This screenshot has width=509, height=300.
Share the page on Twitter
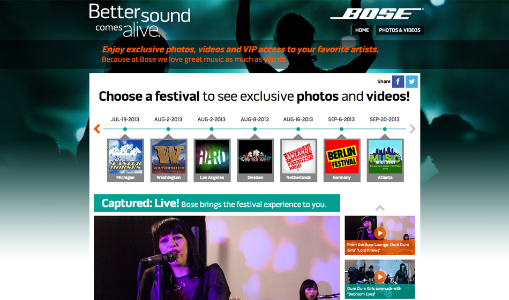[x=411, y=81]
